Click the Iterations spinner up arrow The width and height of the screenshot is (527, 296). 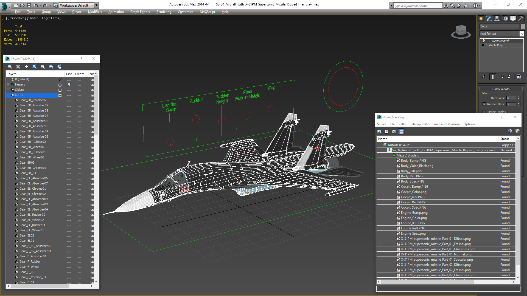pos(518,97)
